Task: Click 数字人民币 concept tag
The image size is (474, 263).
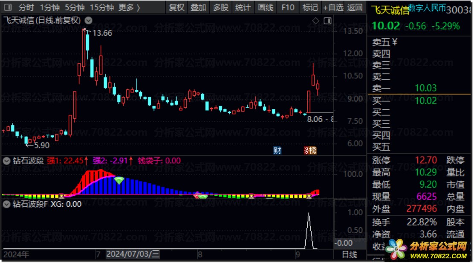Action: [x=427, y=8]
